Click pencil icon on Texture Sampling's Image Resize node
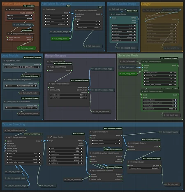This screenshot has height=192, width=185. pyautogui.click(x=51, y=137)
